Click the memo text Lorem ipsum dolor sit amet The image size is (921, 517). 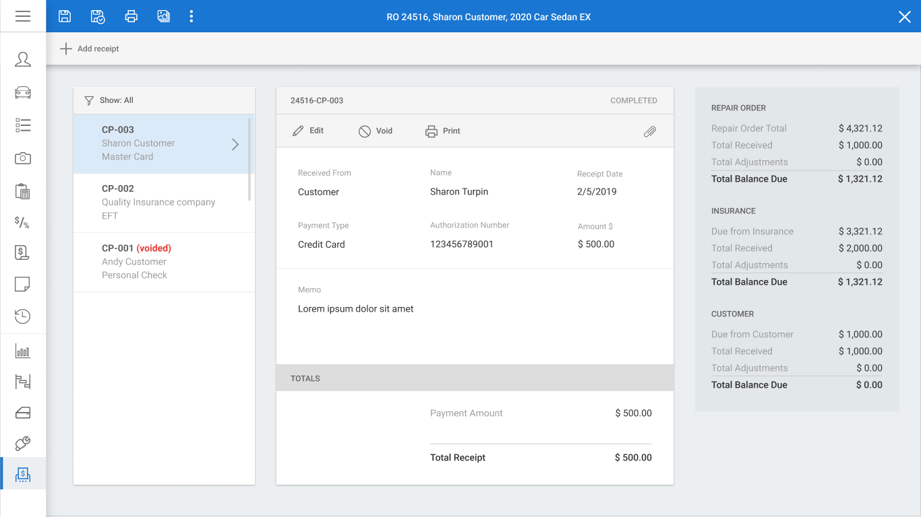coord(356,309)
